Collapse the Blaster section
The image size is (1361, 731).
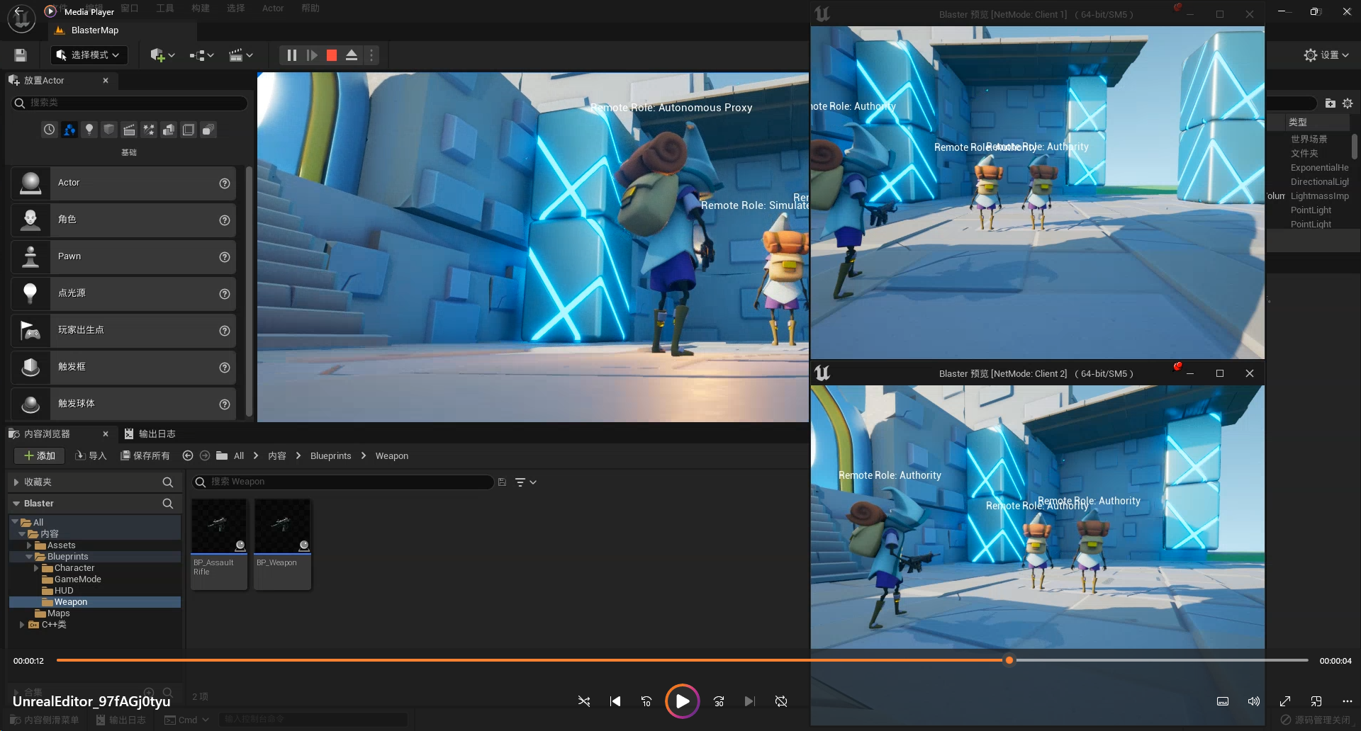(16, 504)
